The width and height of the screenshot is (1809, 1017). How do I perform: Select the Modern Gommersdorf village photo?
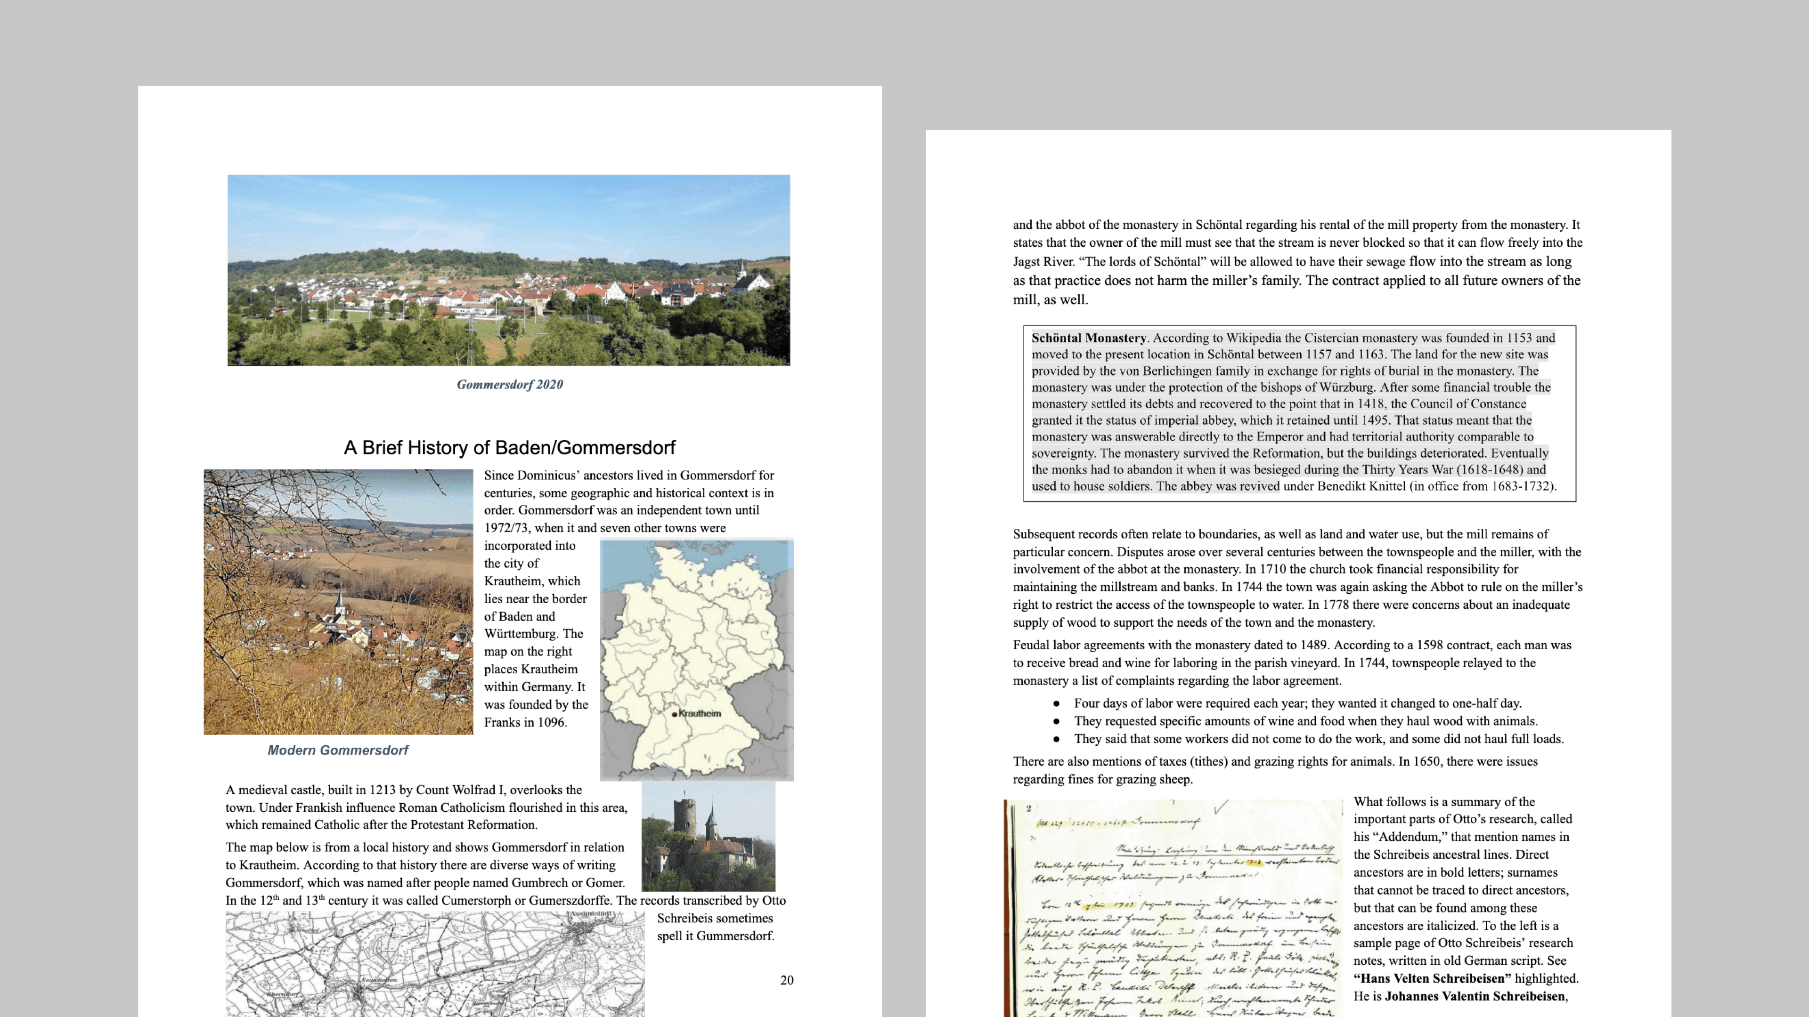point(338,602)
